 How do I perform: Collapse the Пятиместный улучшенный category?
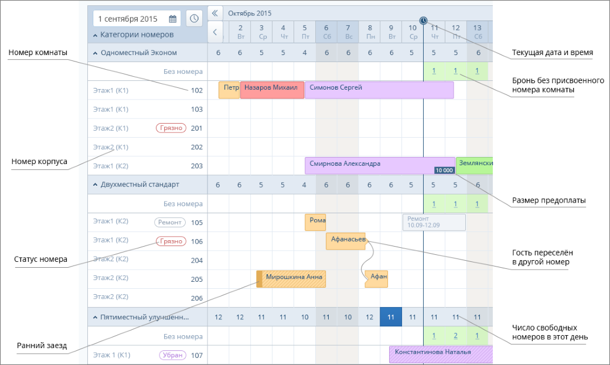click(96, 318)
